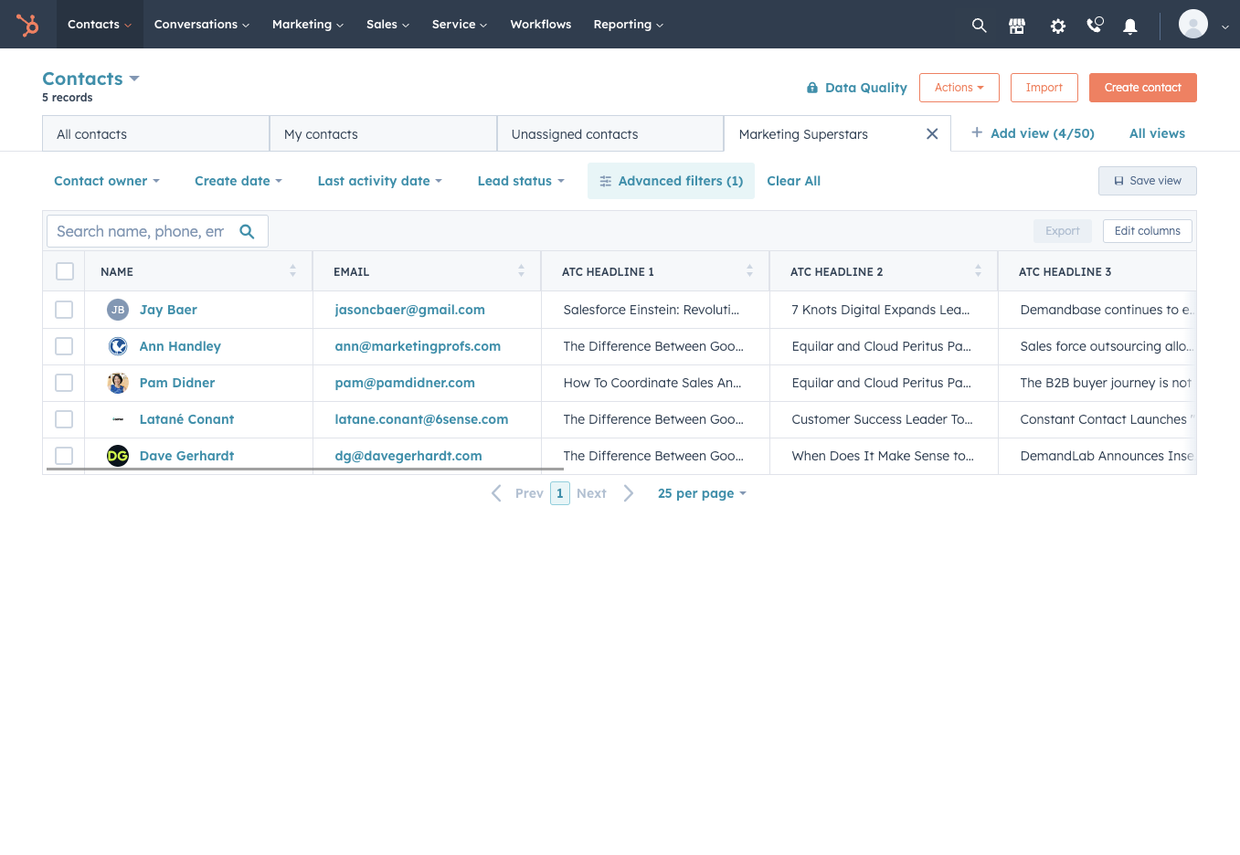Click page number 1
The image size is (1240, 855).
560,493
